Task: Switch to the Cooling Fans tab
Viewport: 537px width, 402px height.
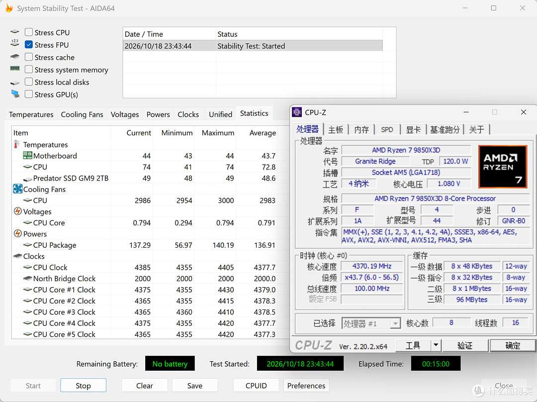Action: pos(82,114)
